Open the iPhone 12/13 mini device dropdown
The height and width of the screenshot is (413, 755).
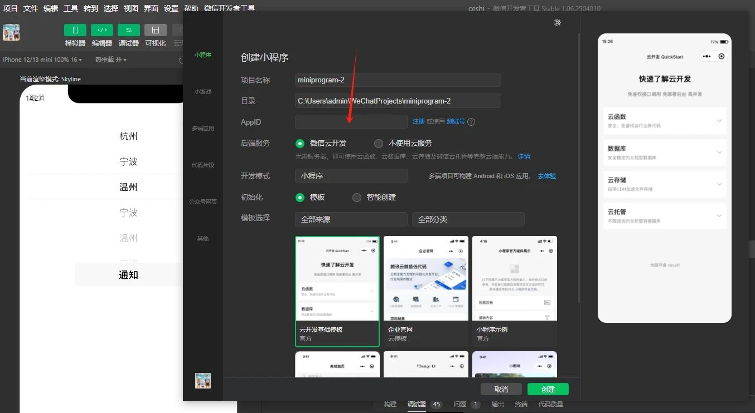coord(42,60)
